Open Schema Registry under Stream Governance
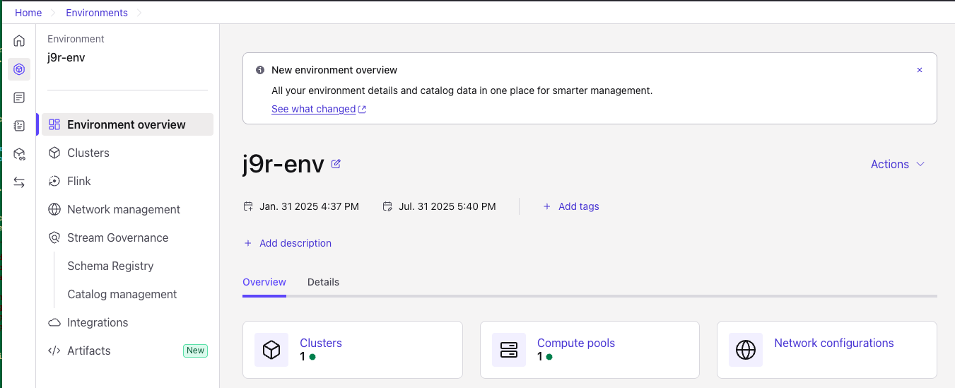The height and width of the screenshot is (388, 955). [x=110, y=266]
